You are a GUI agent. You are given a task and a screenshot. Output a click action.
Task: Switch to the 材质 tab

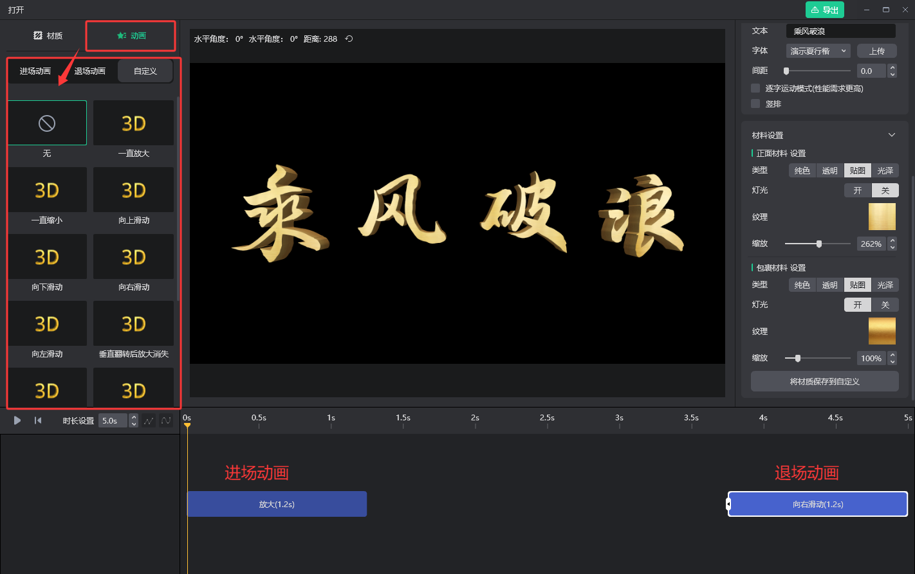[x=48, y=36]
